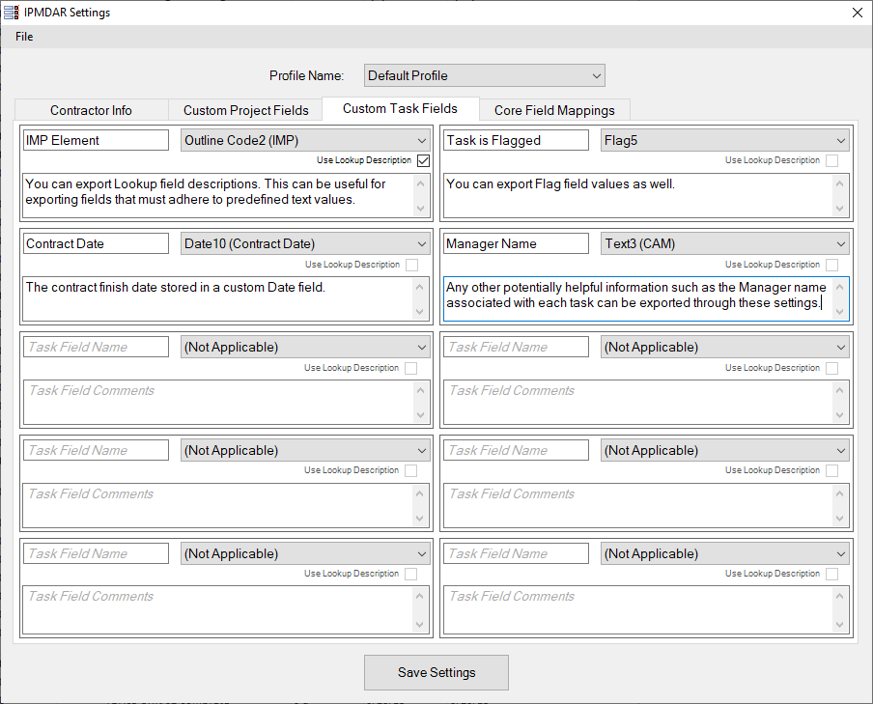Open the File menu

tap(24, 37)
